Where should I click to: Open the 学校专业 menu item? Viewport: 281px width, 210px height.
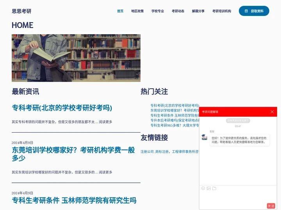(x=158, y=11)
